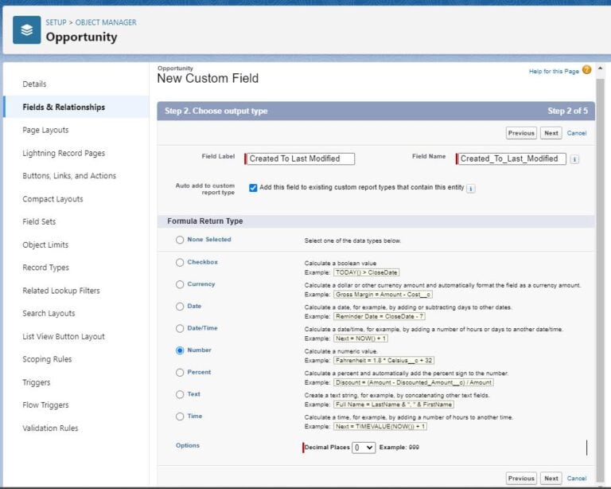Open the Decimal Places dropdown
Image resolution: width=611 pixels, height=489 pixels.
tap(364, 448)
